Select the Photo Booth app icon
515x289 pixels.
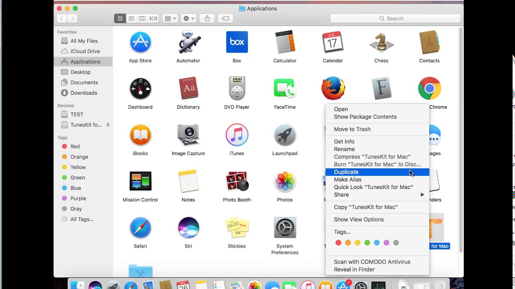pyautogui.click(x=237, y=181)
